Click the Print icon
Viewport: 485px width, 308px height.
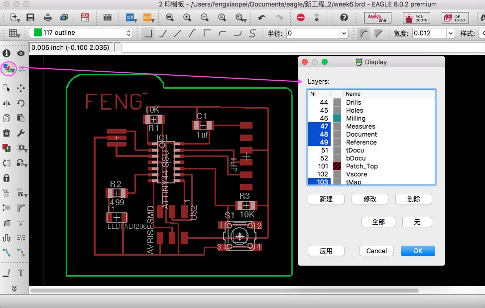click(x=48, y=17)
